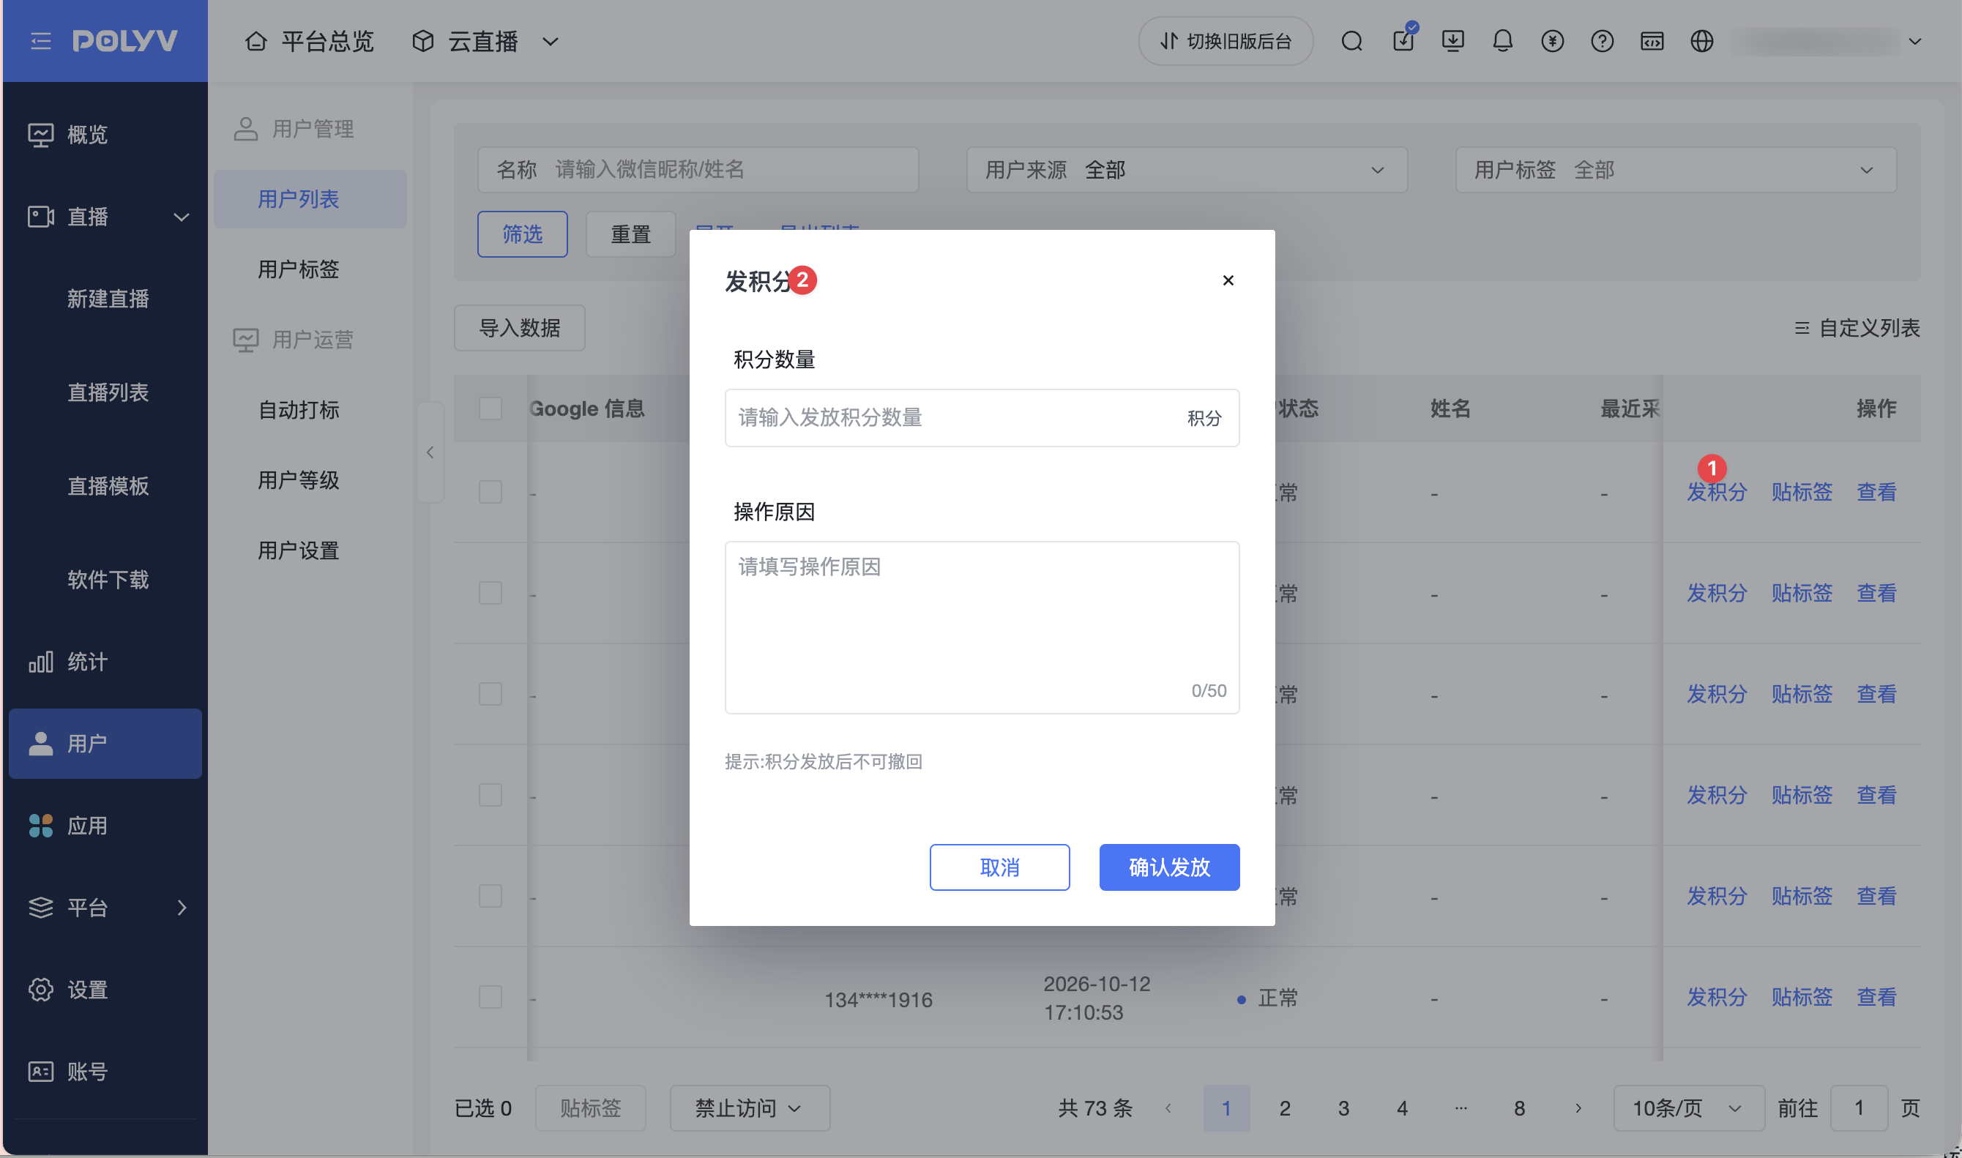Open the download center icon in header

pos(1452,40)
